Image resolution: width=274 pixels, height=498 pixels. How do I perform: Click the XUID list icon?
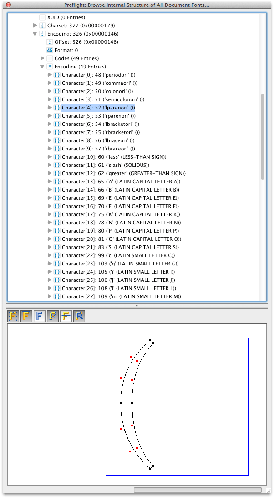coord(42,17)
